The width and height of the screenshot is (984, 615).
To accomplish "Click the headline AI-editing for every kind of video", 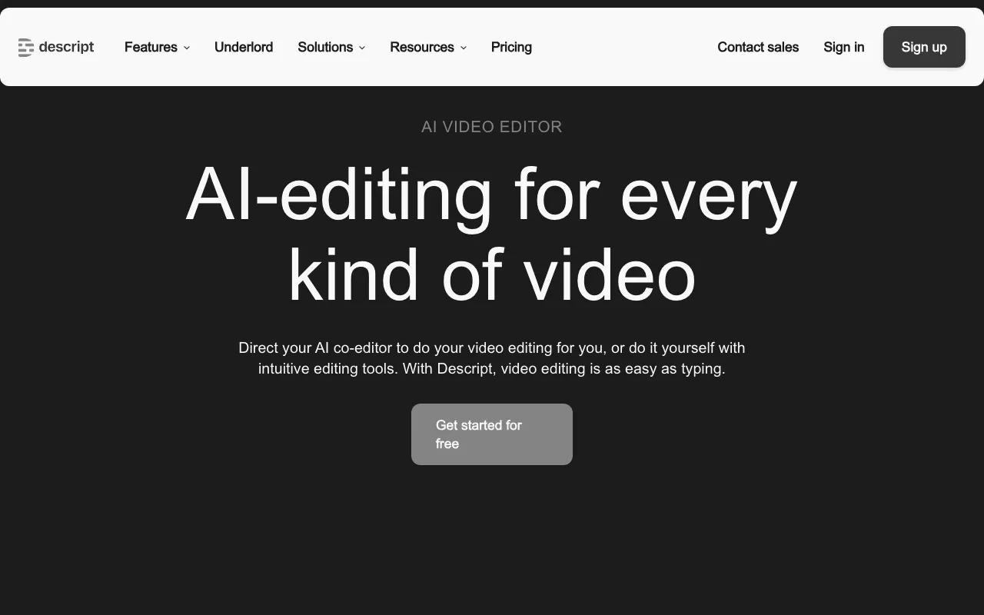I will tap(492, 234).
